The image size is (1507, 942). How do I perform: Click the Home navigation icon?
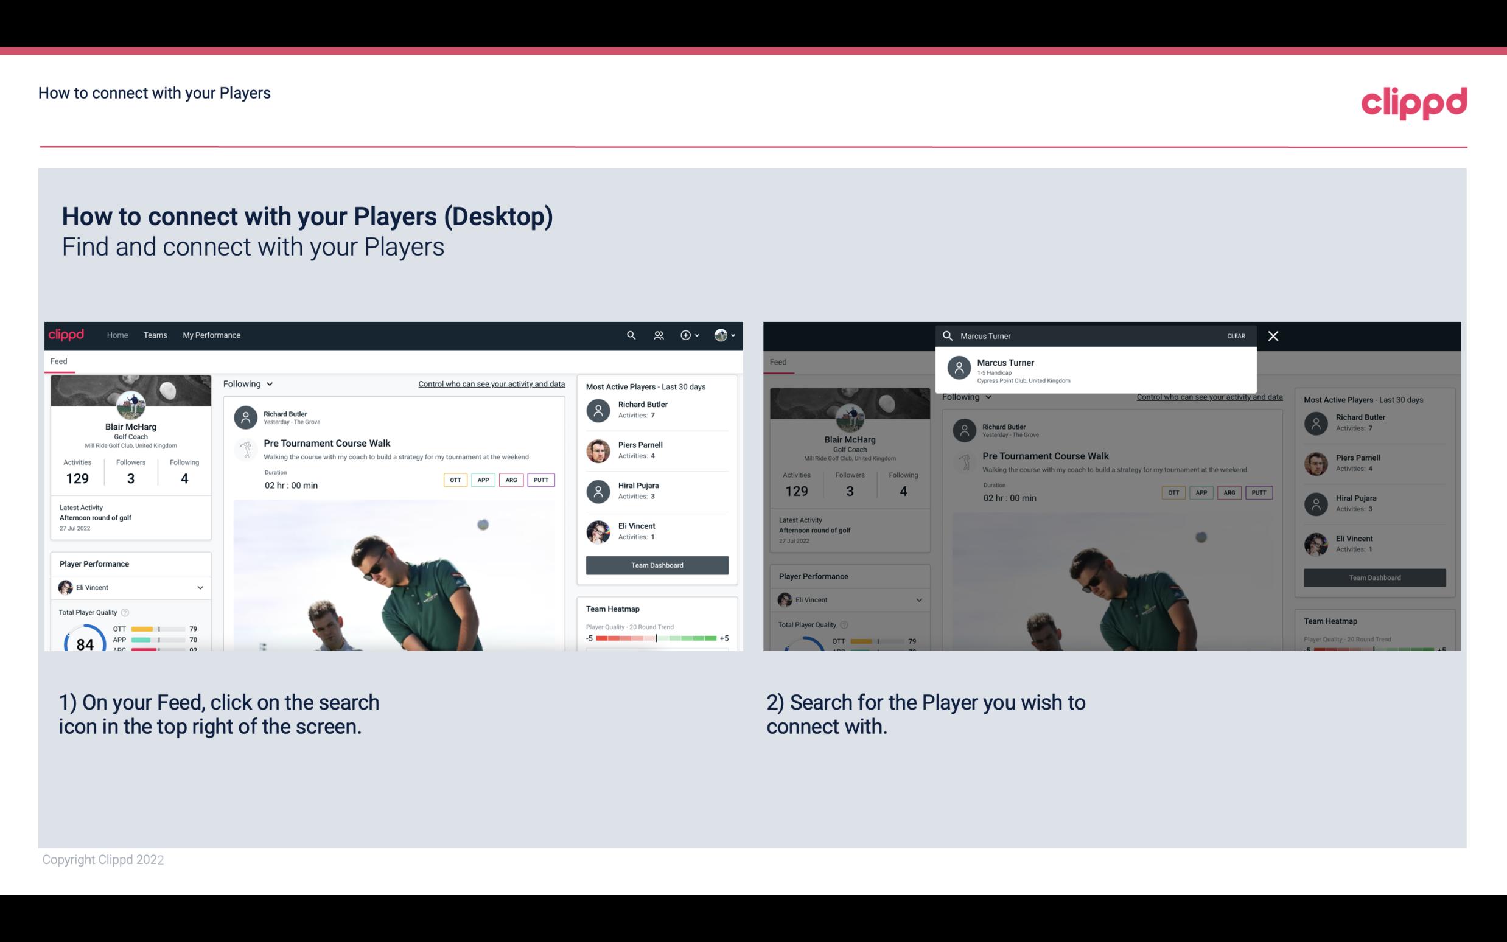click(x=117, y=334)
